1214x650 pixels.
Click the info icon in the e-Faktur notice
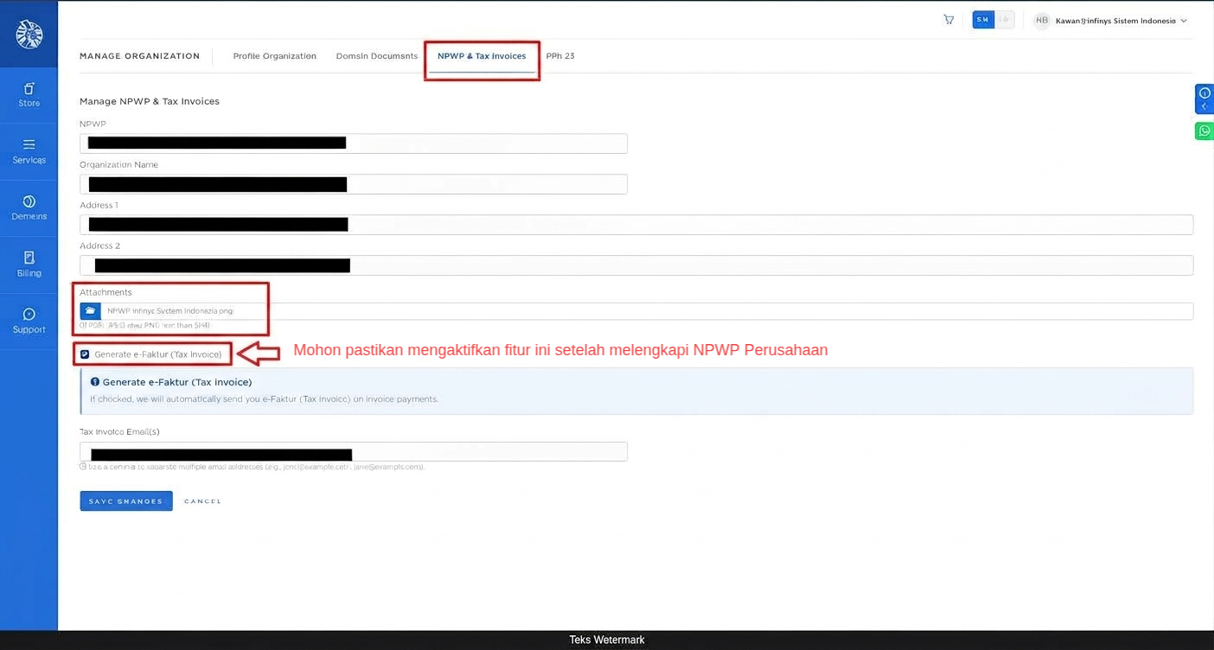[95, 381]
